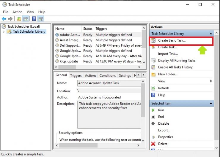Click the Actions pane scroll down arrow
220x157 pixels.
[x=216, y=148]
